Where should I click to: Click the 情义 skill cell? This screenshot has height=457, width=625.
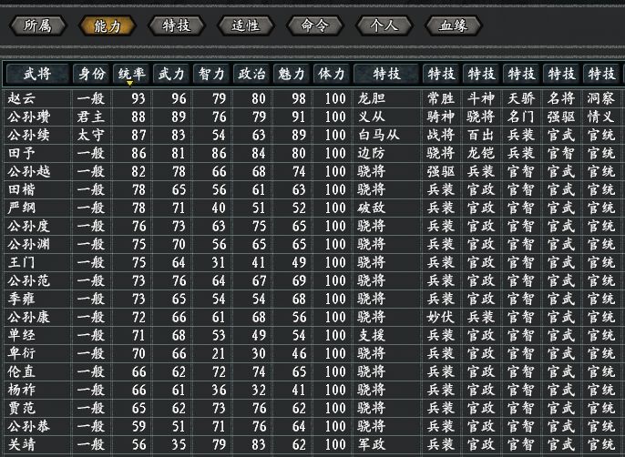coord(601,117)
